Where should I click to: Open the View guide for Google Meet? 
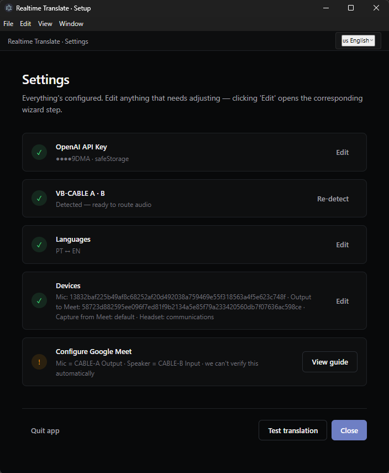pyautogui.click(x=330, y=362)
